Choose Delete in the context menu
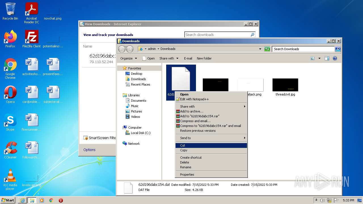This screenshot has height=204, width=363. click(x=211, y=162)
